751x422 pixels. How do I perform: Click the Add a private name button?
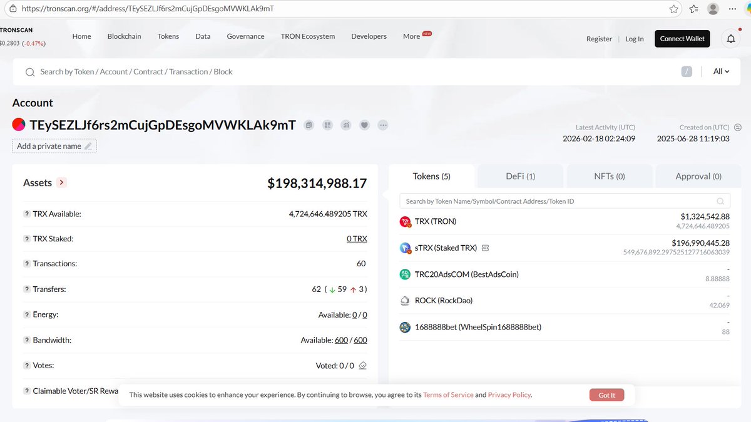(54, 146)
